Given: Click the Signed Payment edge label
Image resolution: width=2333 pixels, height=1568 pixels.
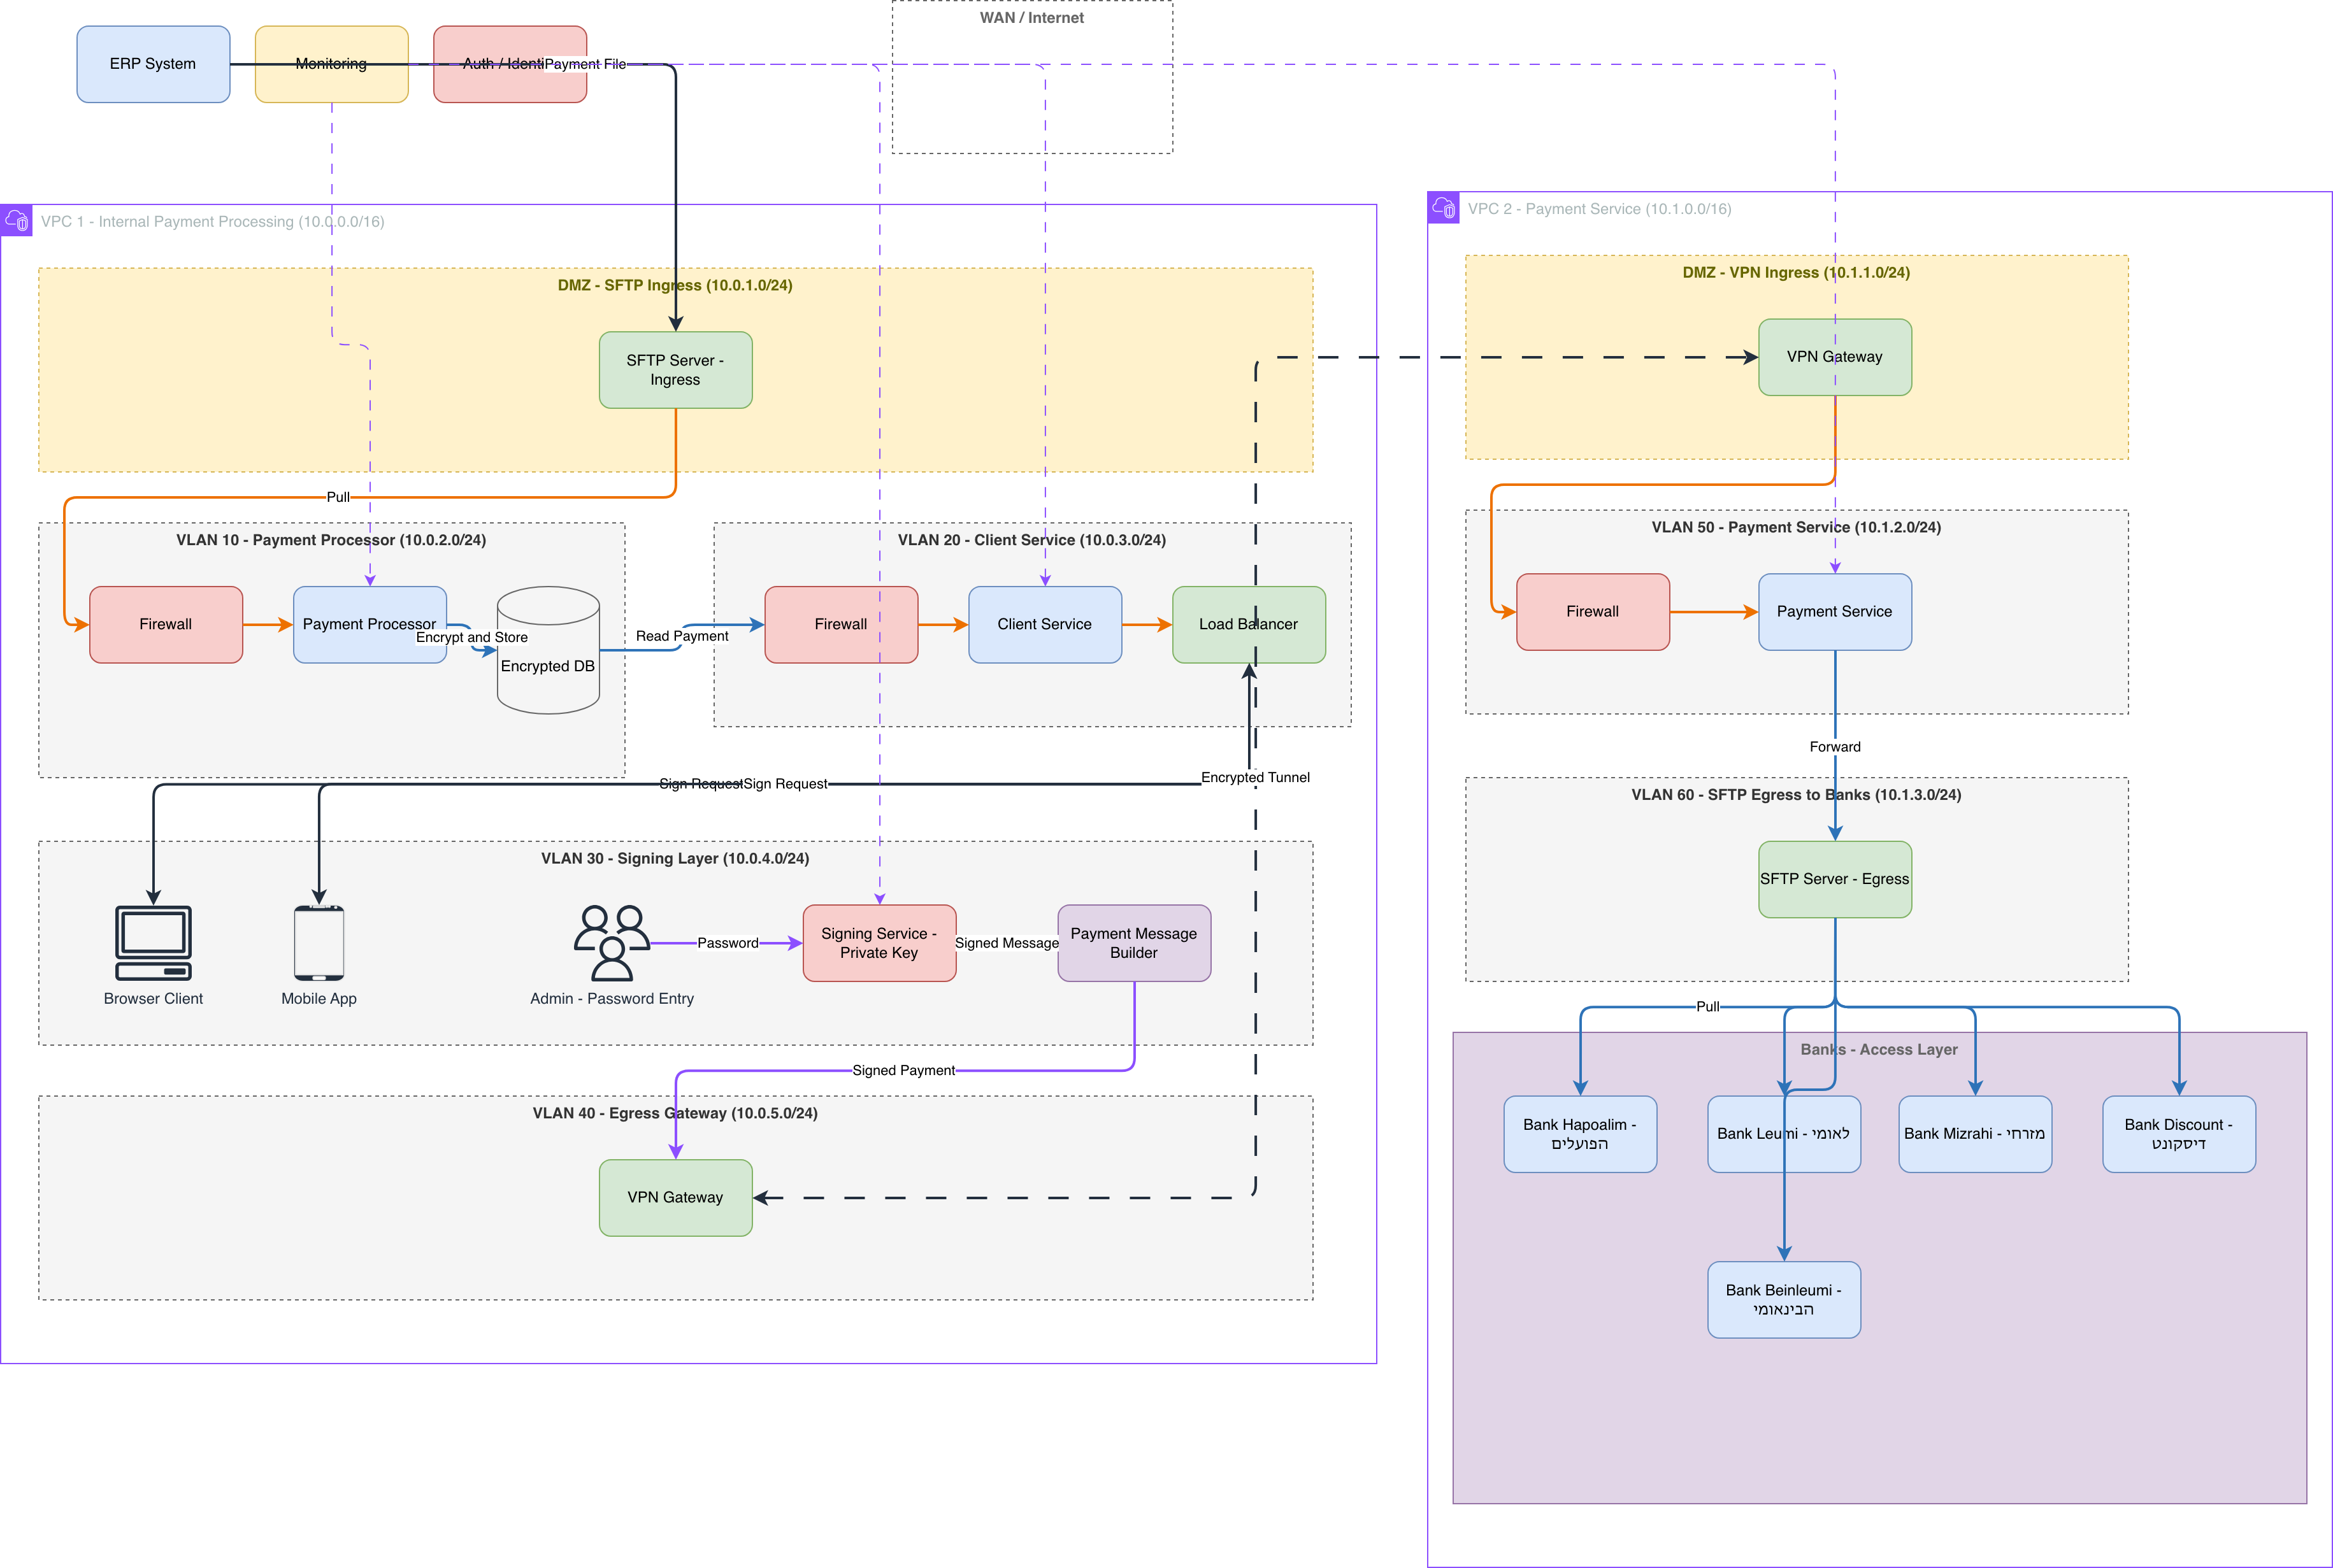Looking at the screenshot, I should point(904,1070).
